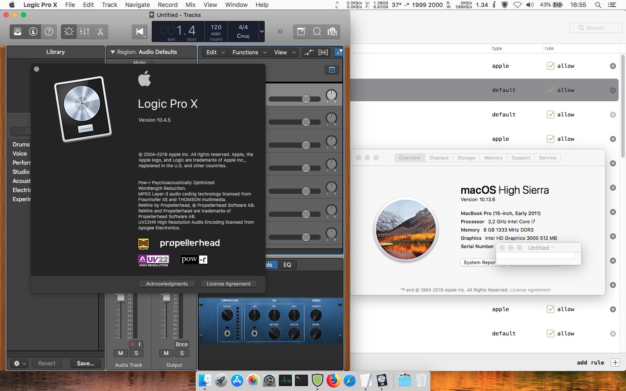
Task: Click Save button in Library
Action: [x=85, y=363]
